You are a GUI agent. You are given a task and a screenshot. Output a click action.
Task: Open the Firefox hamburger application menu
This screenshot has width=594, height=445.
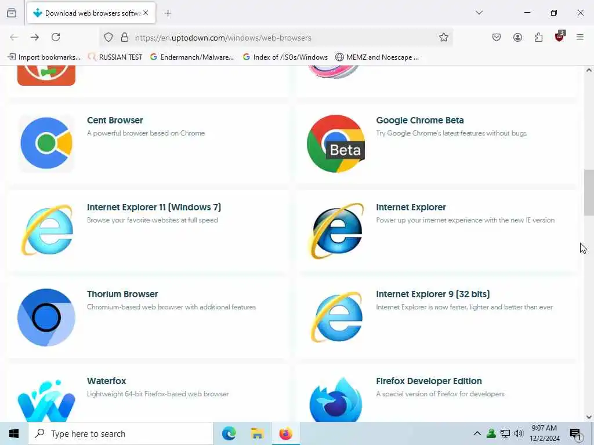(580, 37)
